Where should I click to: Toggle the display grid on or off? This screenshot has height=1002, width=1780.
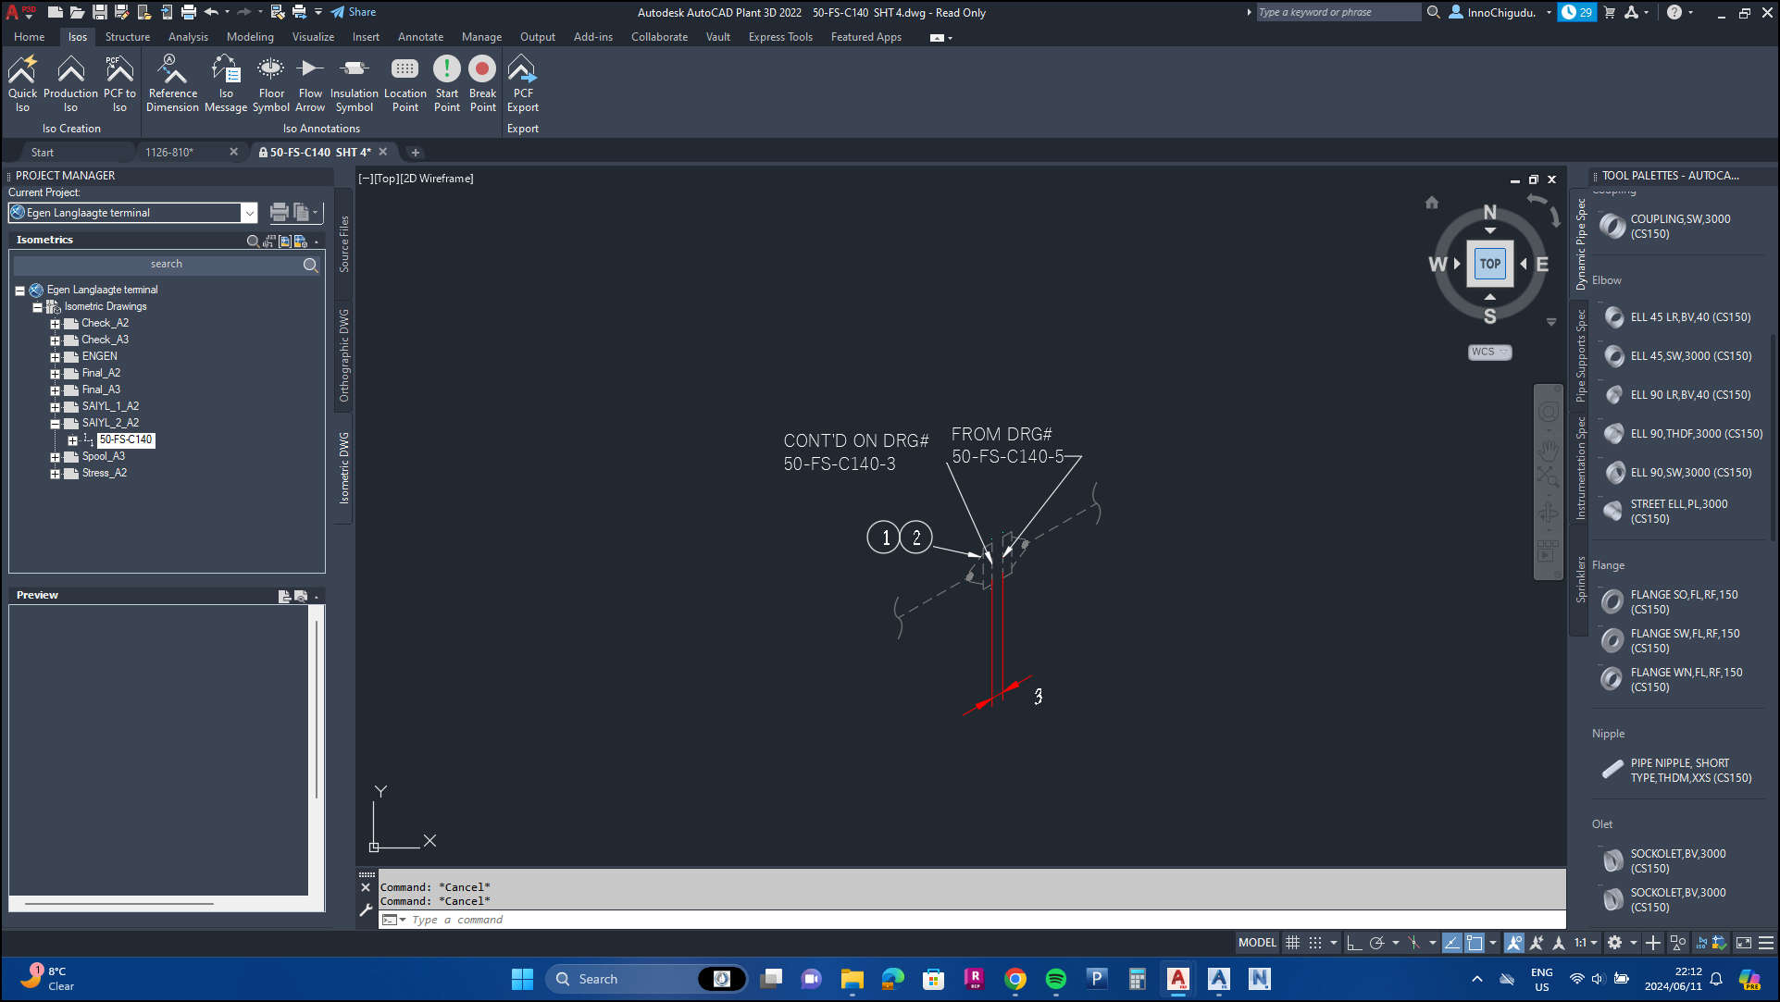pyautogui.click(x=1293, y=943)
